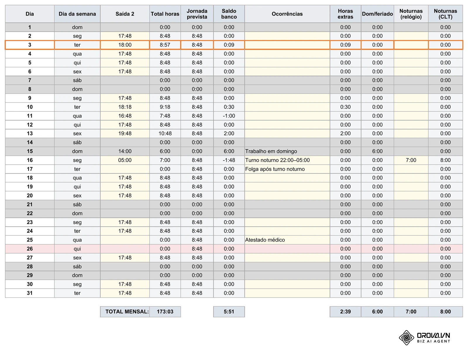Select the 8:57 total hours cell
Screen dimensions: 468x357
[165, 45]
